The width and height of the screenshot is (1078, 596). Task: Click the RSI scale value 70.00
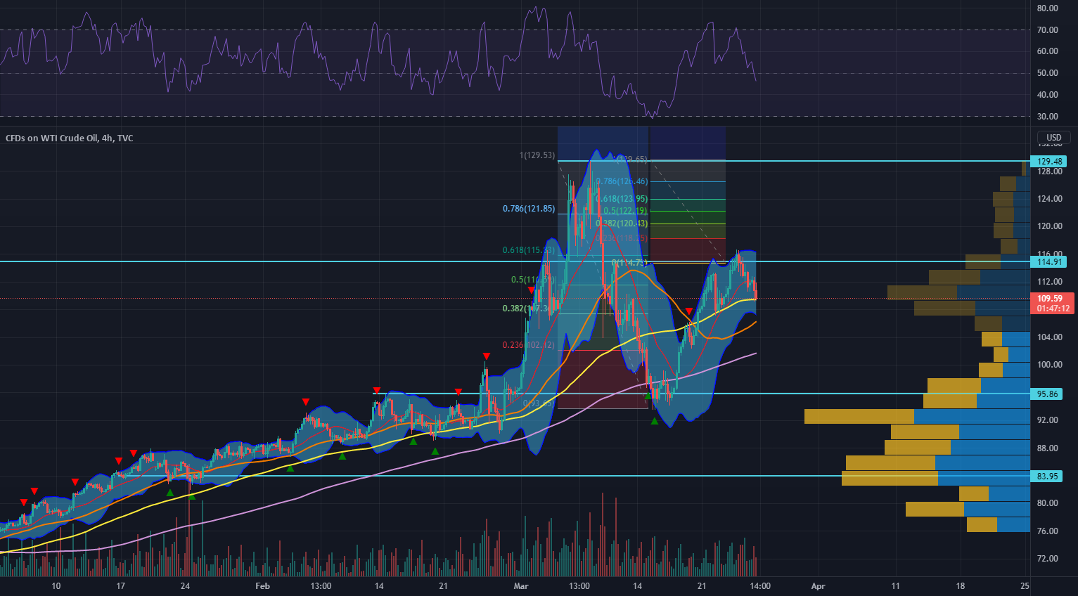tap(1048, 30)
